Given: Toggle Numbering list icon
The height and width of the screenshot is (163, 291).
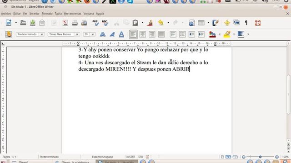Looking at the screenshot, I should pos(173,34).
